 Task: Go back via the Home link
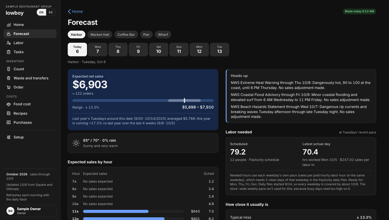point(75,11)
